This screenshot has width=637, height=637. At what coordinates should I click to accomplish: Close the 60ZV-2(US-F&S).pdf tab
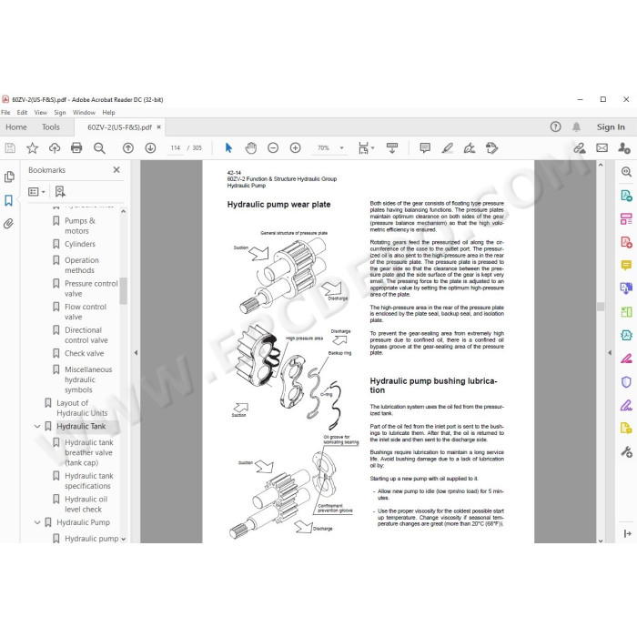pyautogui.click(x=159, y=127)
